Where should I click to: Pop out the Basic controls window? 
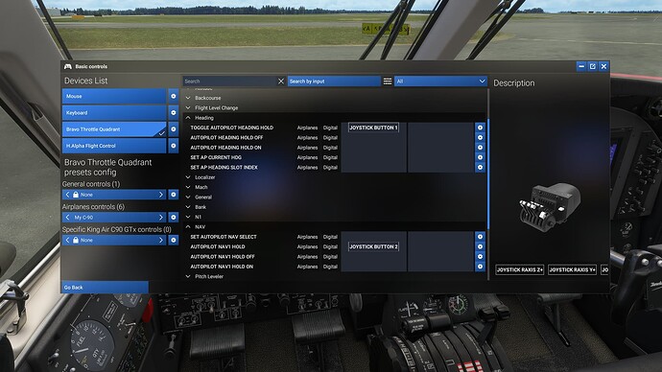click(x=592, y=66)
